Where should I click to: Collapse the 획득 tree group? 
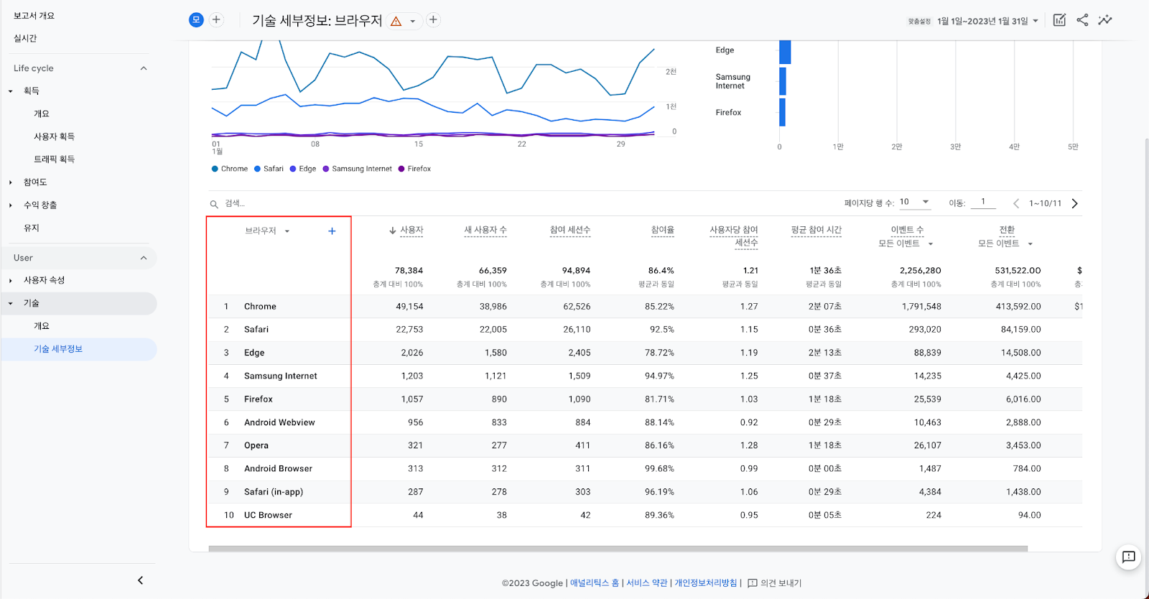click(11, 91)
